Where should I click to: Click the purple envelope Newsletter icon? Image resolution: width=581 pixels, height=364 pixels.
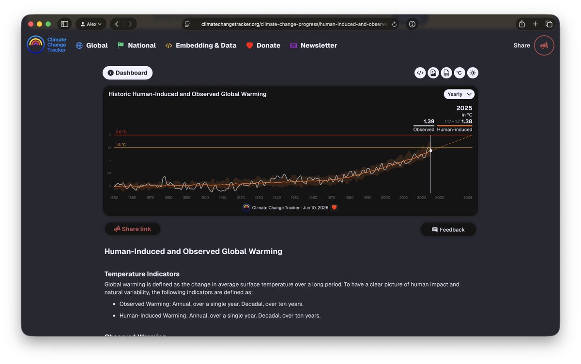(293, 45)
